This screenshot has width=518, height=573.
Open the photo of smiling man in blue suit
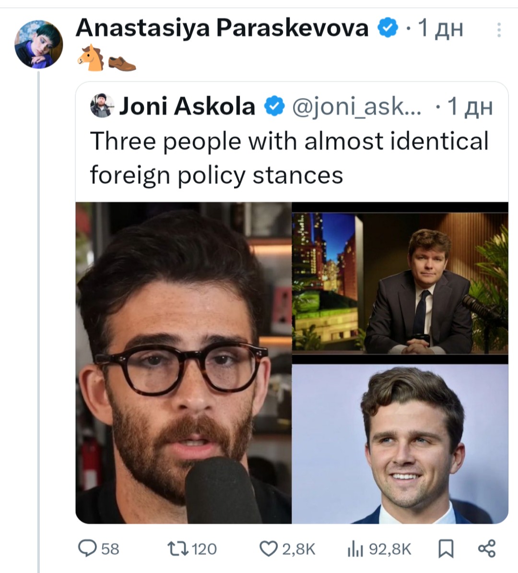pos(400,444)
